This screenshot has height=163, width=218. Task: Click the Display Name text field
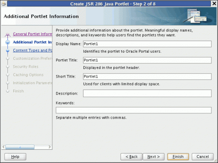coord(147,44)
